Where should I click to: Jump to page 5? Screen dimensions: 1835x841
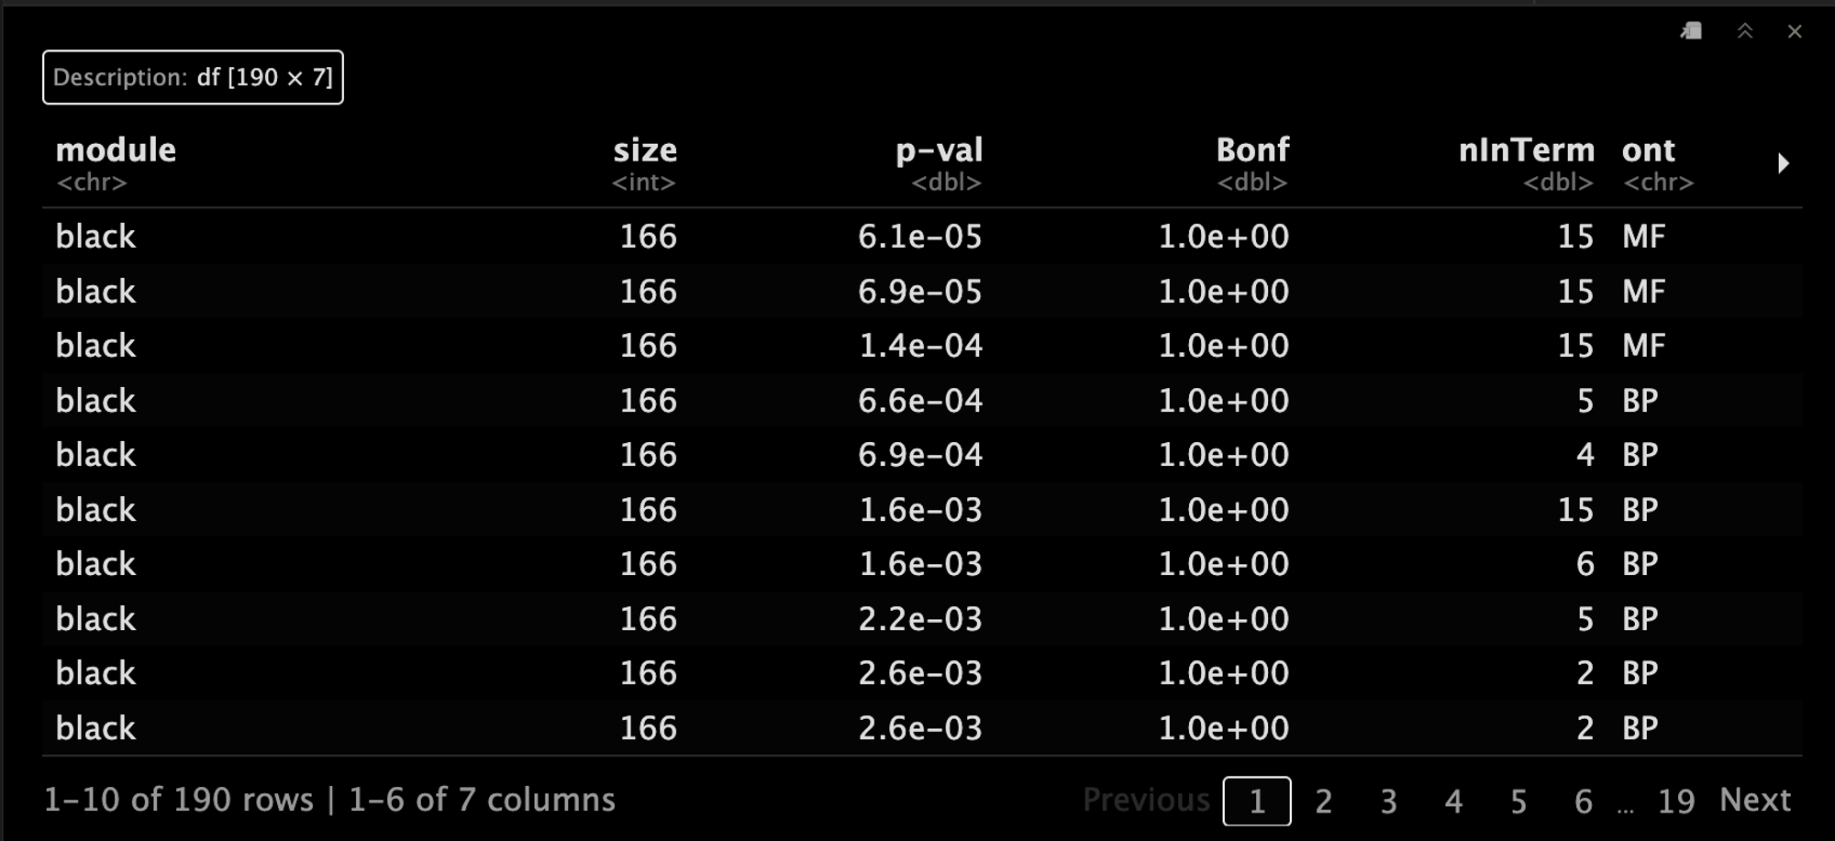pyautogui.click(x=1518, y=801)
